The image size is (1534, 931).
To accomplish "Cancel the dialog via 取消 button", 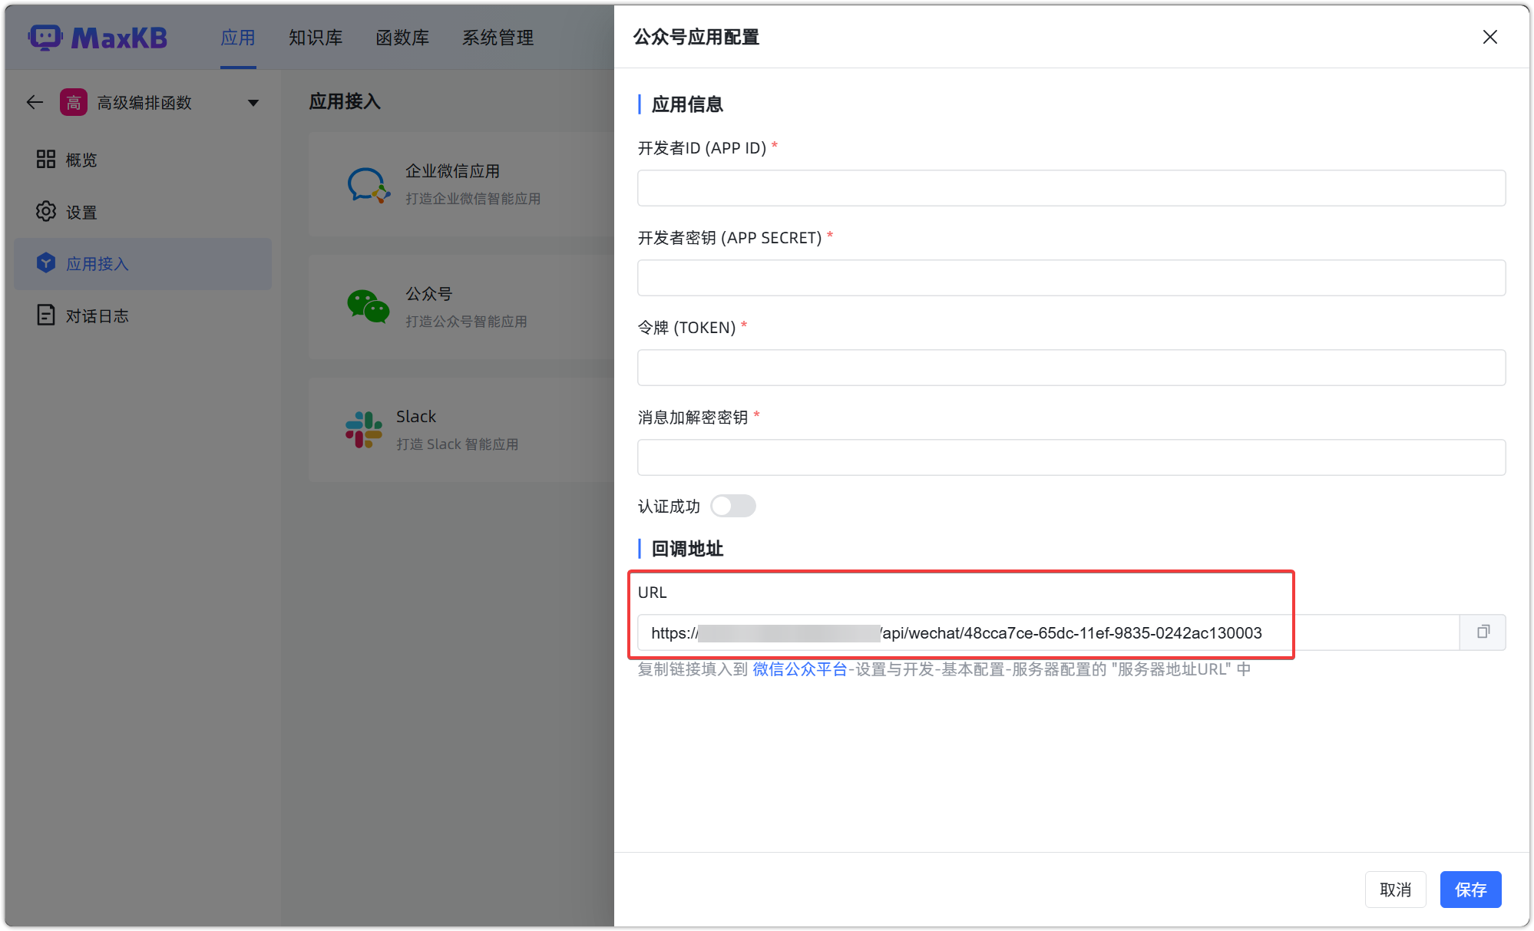I will pos(1395,889).
